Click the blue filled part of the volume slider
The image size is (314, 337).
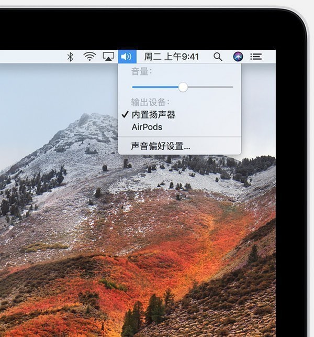(154, 87)
